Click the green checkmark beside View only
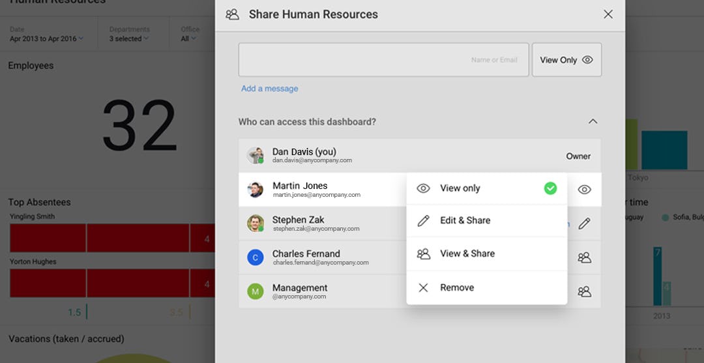This screenshot has width=704, height=363. 550,188
